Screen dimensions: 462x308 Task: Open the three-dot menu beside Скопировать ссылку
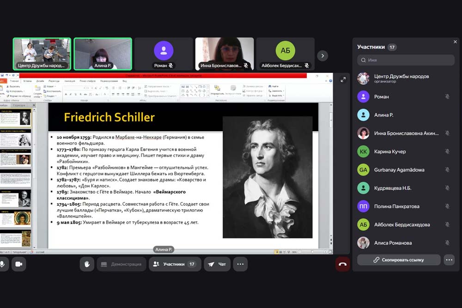[x=449, y=260]
